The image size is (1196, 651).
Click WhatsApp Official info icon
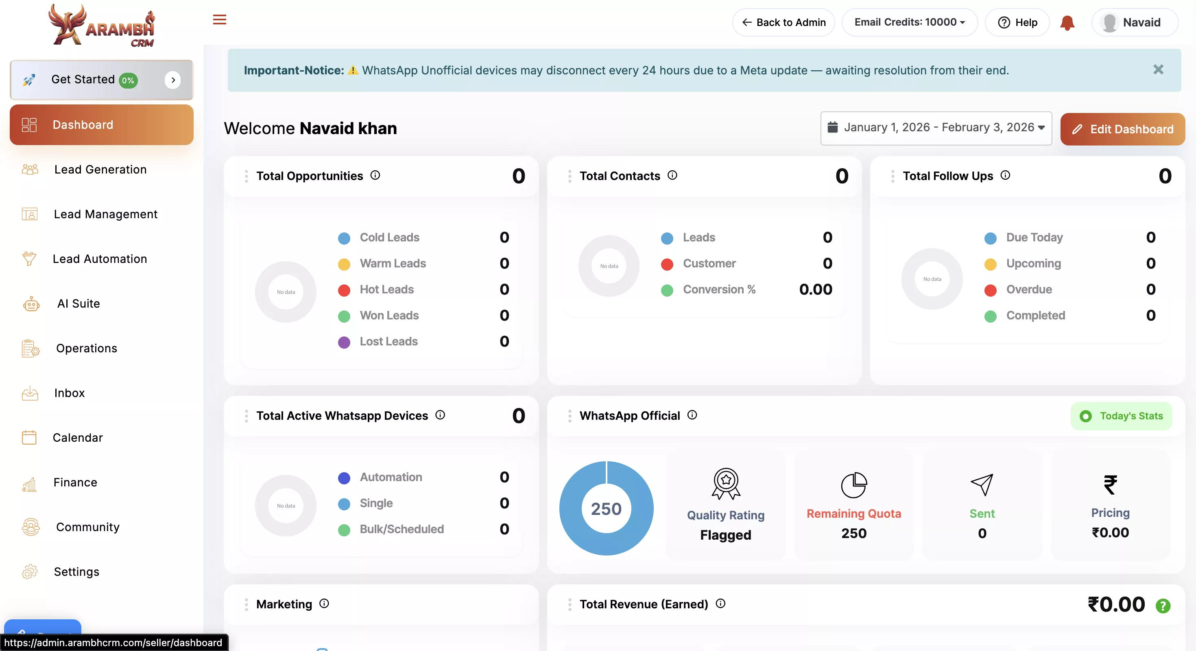(x=692, y=415)
